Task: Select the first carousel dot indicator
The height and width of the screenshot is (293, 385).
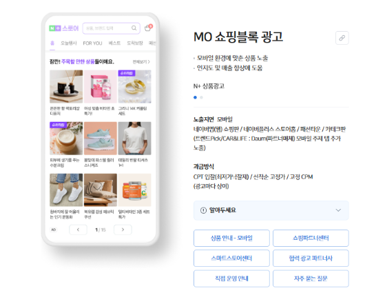Action: [x=195, y=97]
